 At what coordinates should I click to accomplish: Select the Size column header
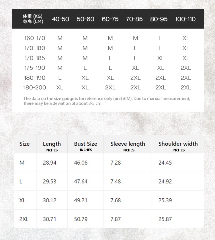[24, 144]
